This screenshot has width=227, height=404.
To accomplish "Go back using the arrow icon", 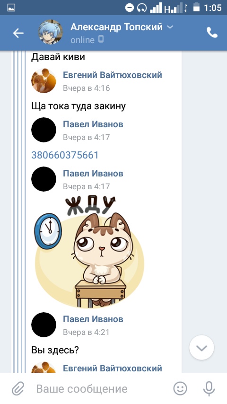I will coord(18,33).
